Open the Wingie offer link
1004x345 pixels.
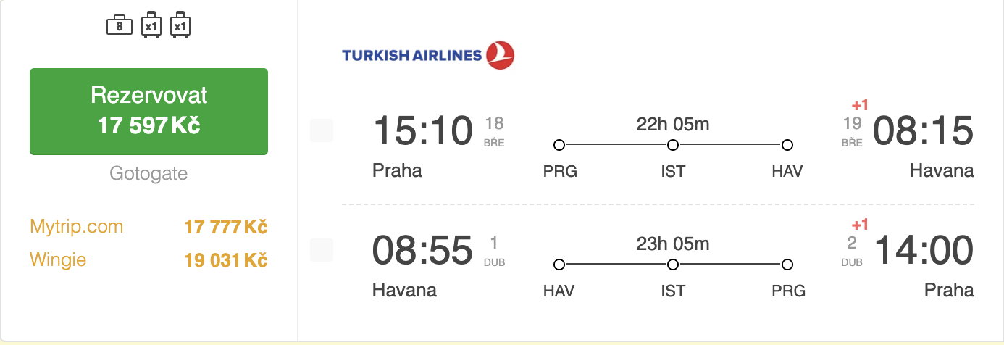[58, 259]
